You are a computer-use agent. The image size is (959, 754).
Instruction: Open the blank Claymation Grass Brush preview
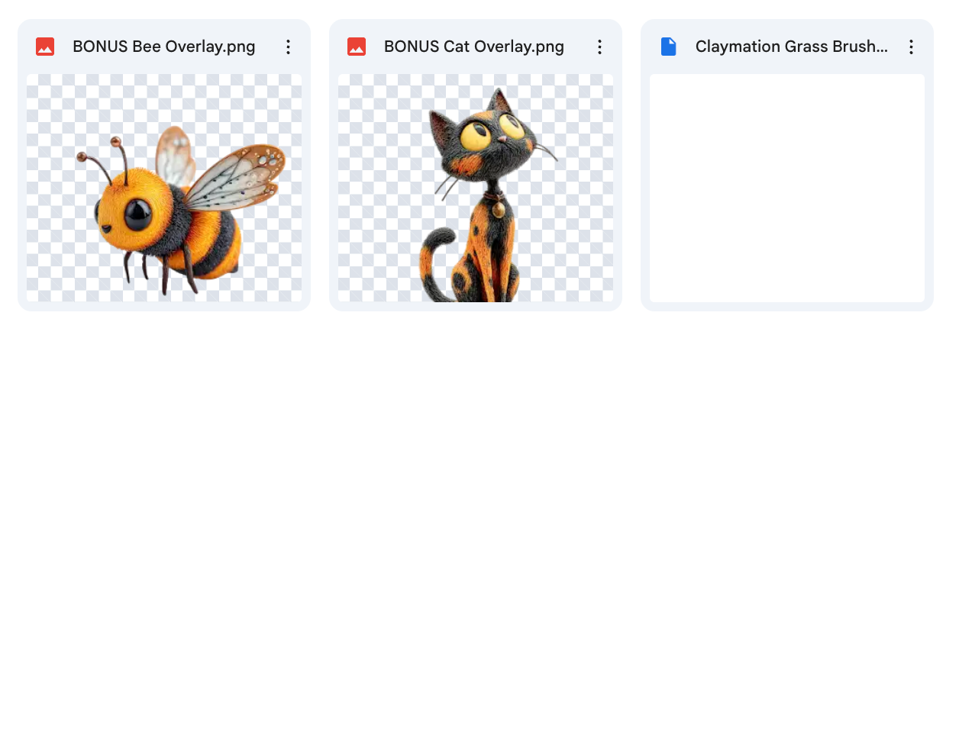tap(786, 188)
